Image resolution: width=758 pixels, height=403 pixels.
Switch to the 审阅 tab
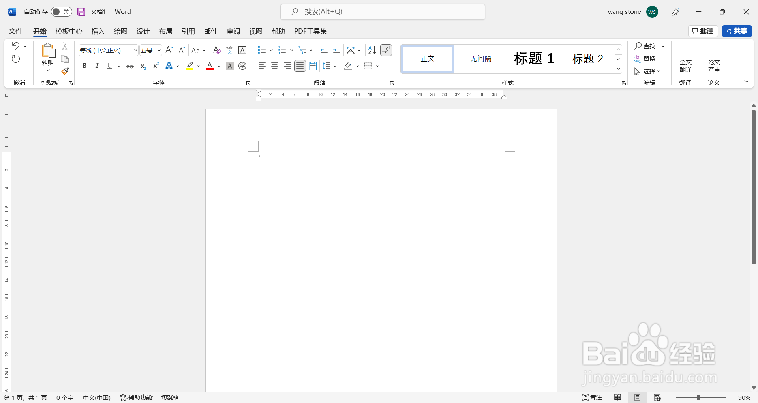pyautogui.click(x=233, y=31)
